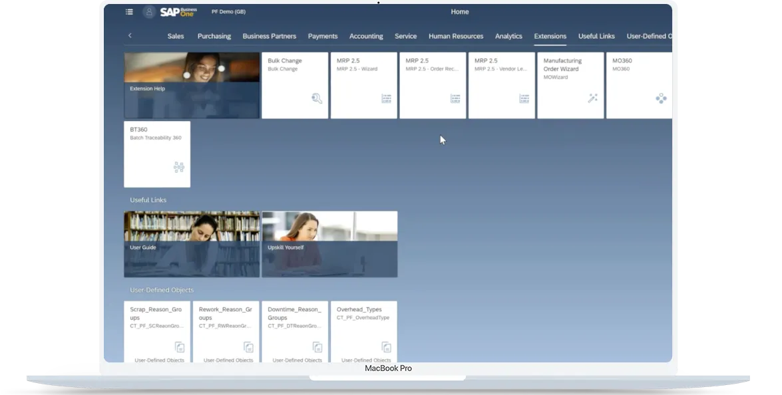The image size is (782, 395).
Task: Select the Analytics tab
Action: click(x=508, y=37)
